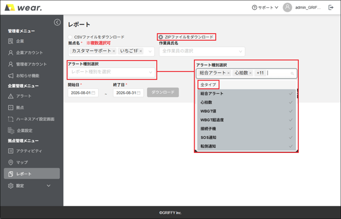Click the 設定 gear icon
This screenshot has width=341, height=219.
11,186
